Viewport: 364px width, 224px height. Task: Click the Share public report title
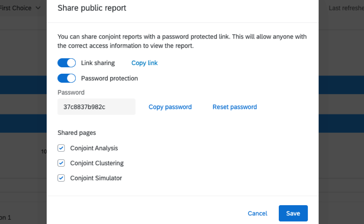[x=92, y=8]
